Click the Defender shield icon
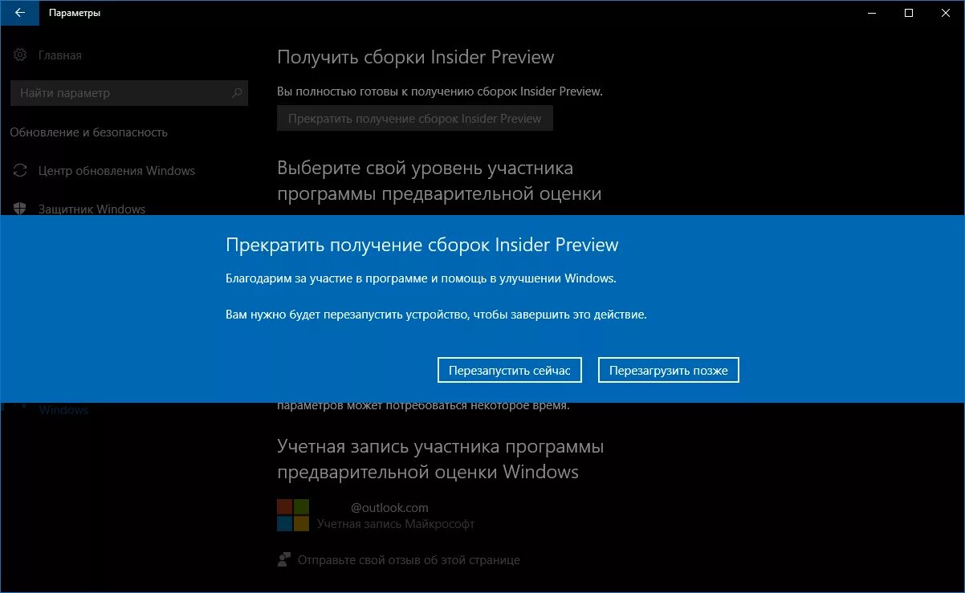This screenshot has width=965, height=593. click(x=20, y=209)
